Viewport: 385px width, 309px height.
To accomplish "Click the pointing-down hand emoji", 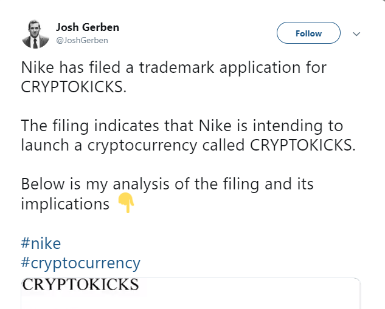I will [126, 203].
